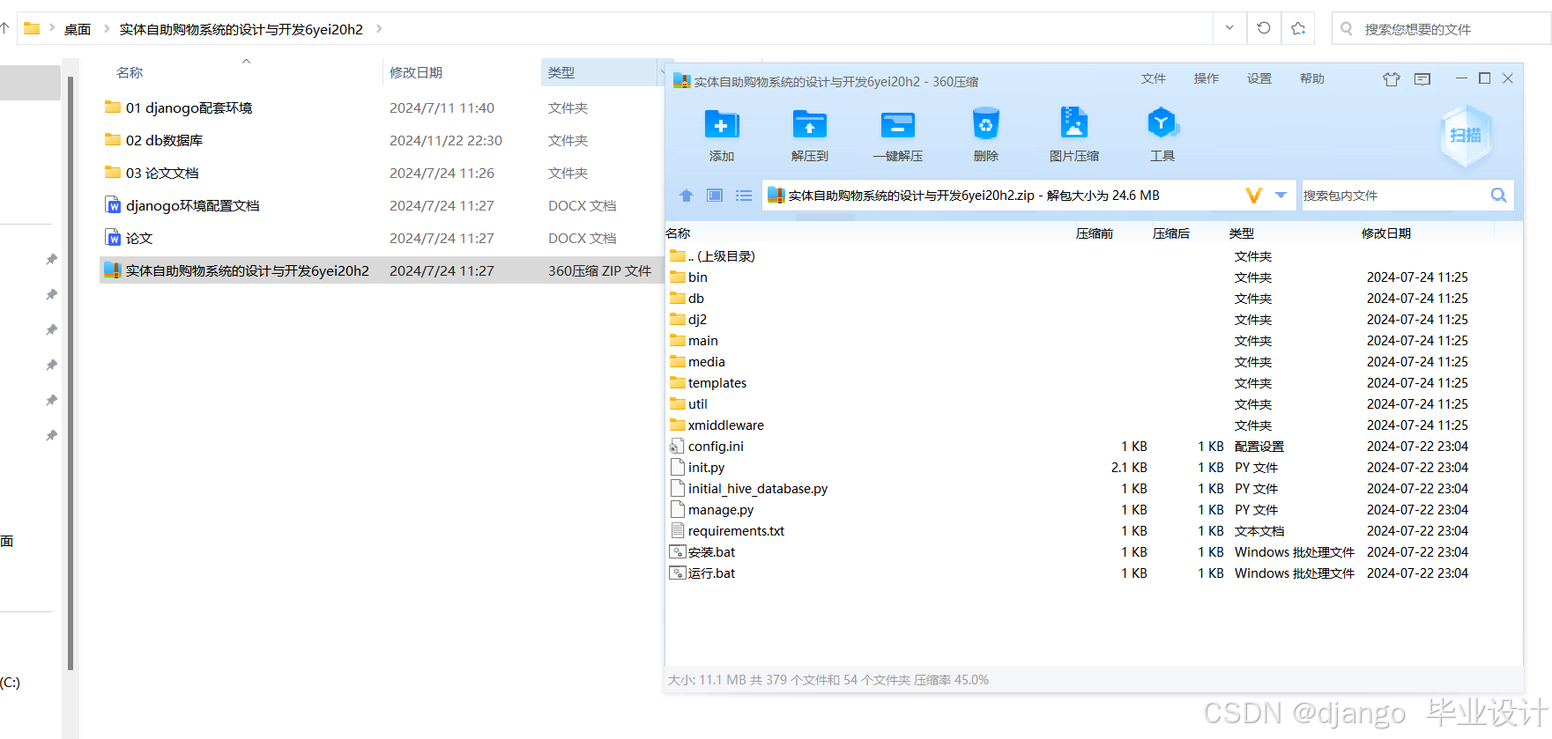Click the feedback message icon in title bar
This screenshot has width=1552, height=739.
point(1422,79)
